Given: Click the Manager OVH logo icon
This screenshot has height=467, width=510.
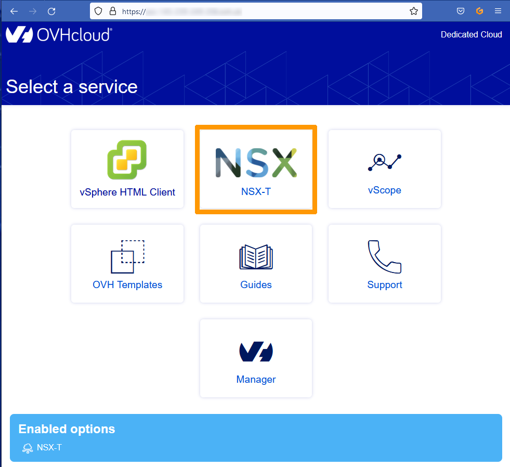Looking at the screenshot, I should (x=256, y=352).
